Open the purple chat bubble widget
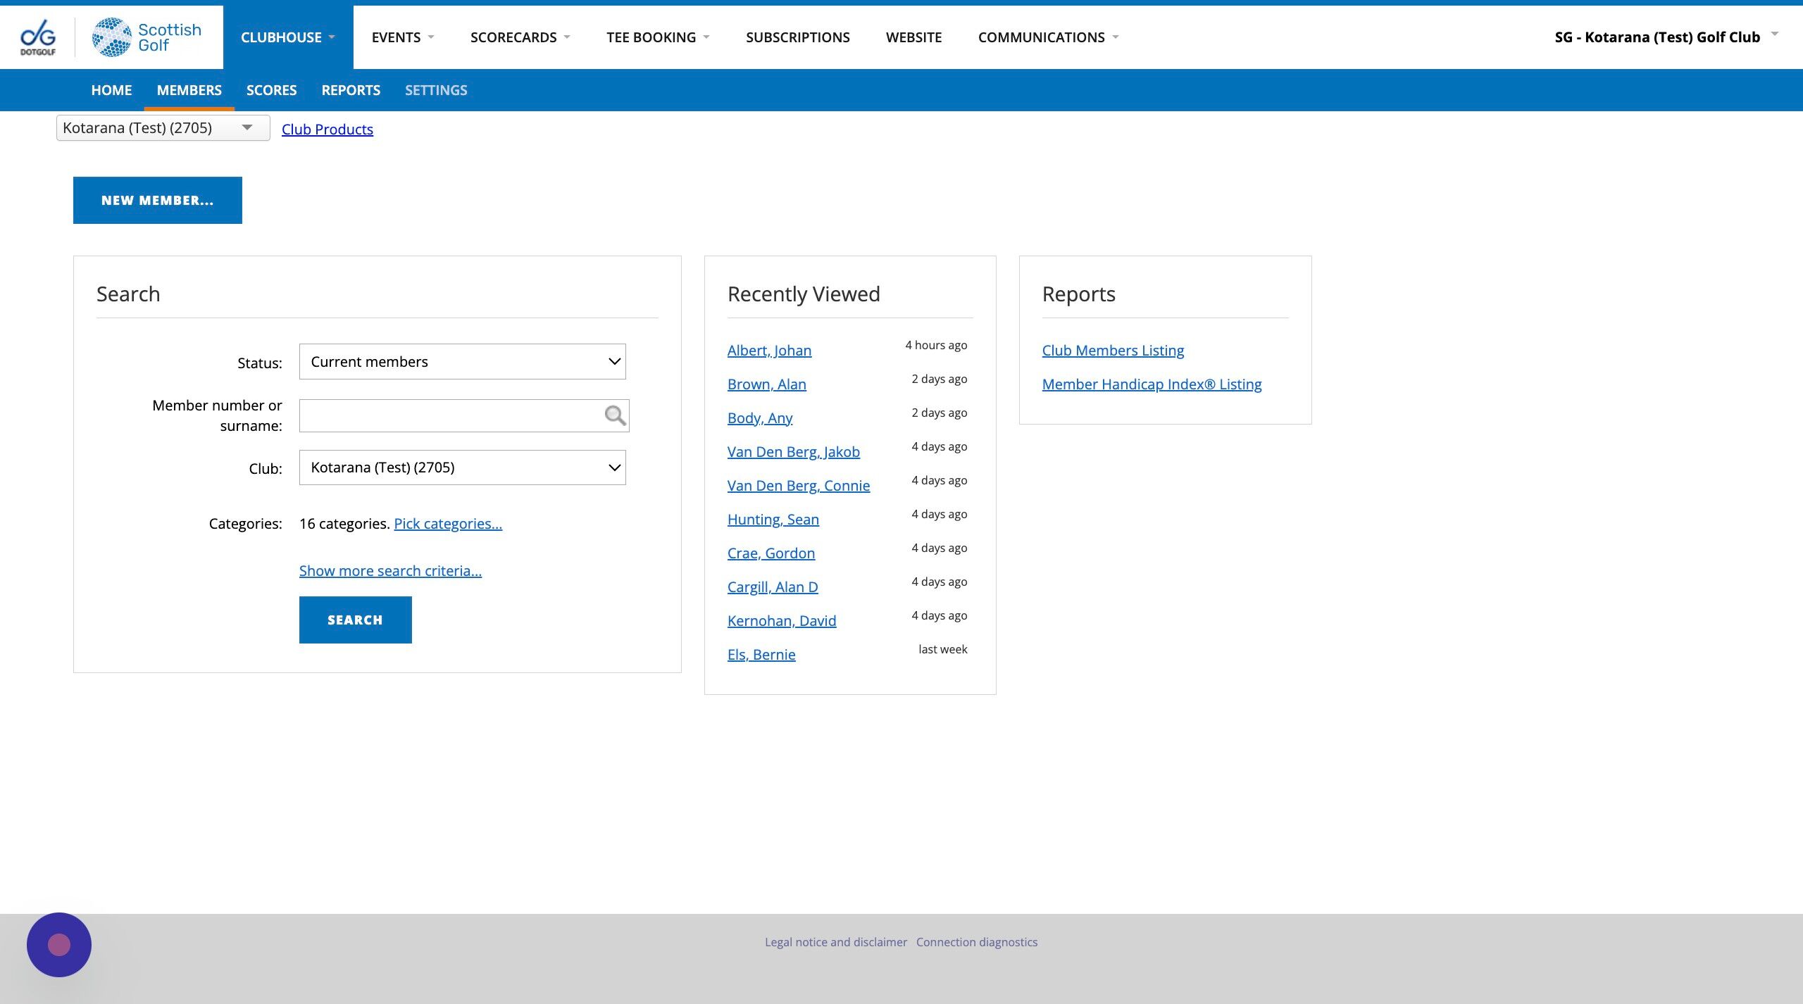1803x1004 pixels. coord(59,945)
